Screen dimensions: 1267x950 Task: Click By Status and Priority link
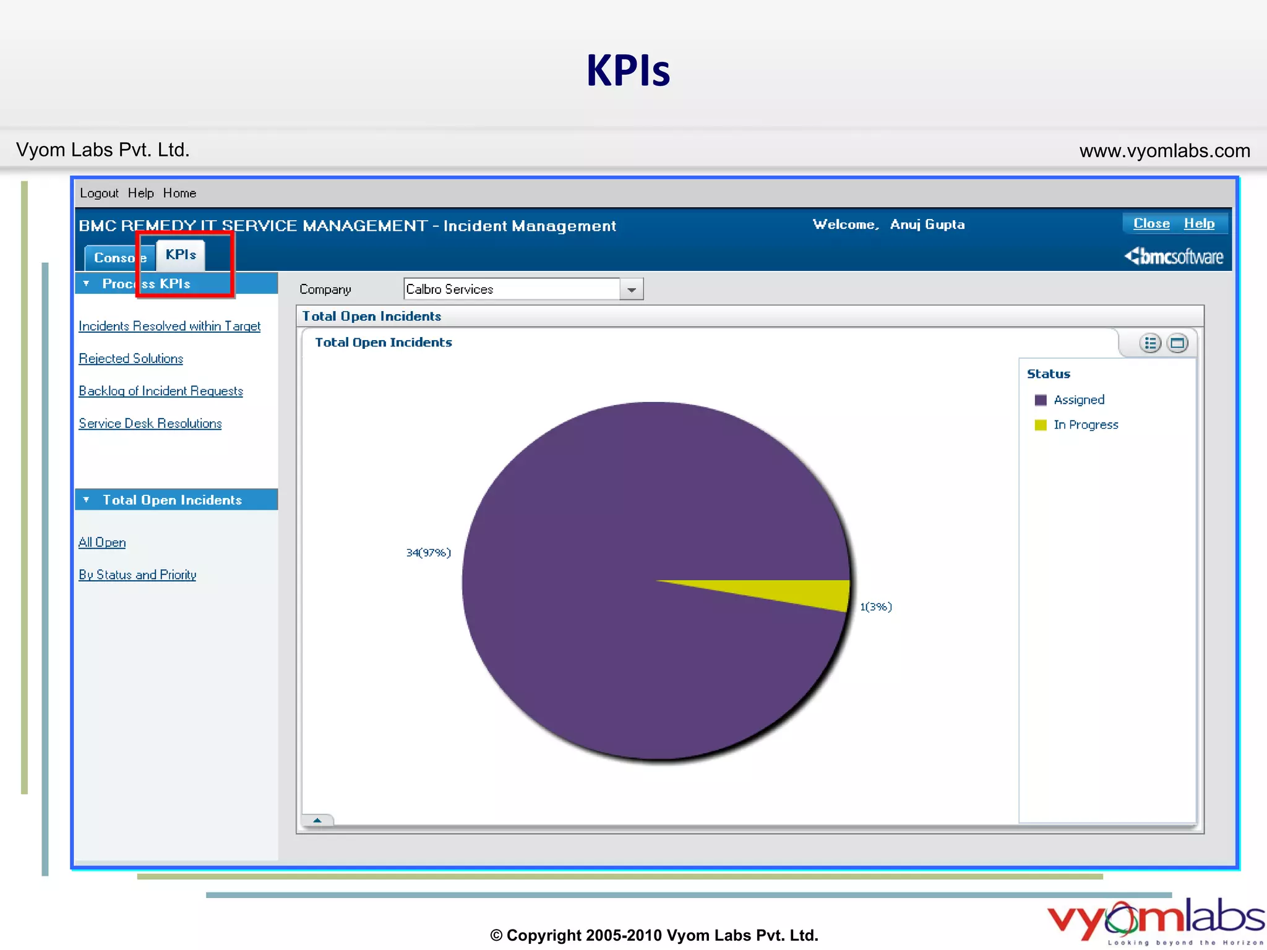tap(137, 575)
